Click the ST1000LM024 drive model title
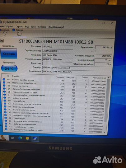Image resolution: width=126 pixels, height=168 pixels. click(x=56, y=42)
